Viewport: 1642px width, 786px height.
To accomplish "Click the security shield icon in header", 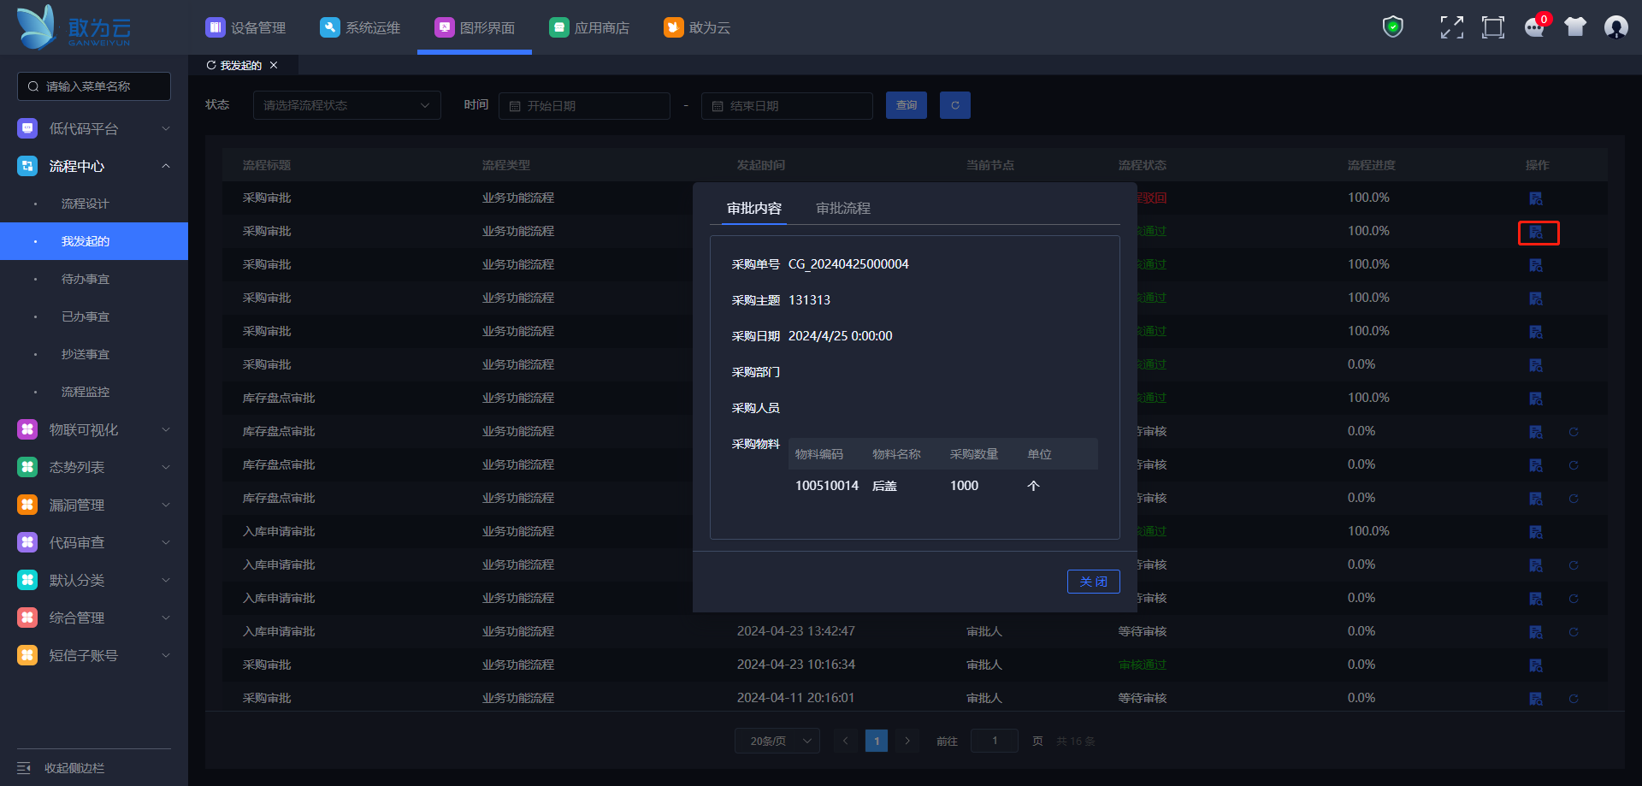I will [x=1393, y=27].
